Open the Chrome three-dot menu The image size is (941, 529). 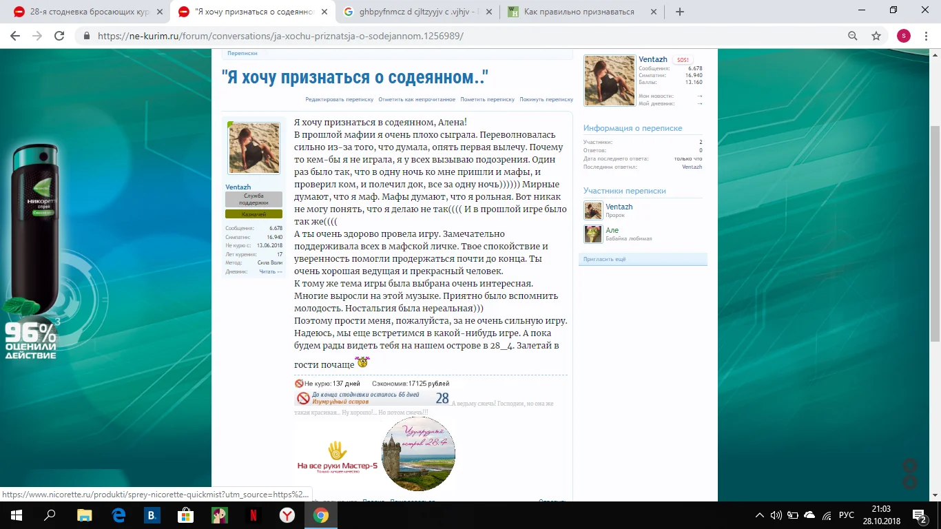pos(927,36)
